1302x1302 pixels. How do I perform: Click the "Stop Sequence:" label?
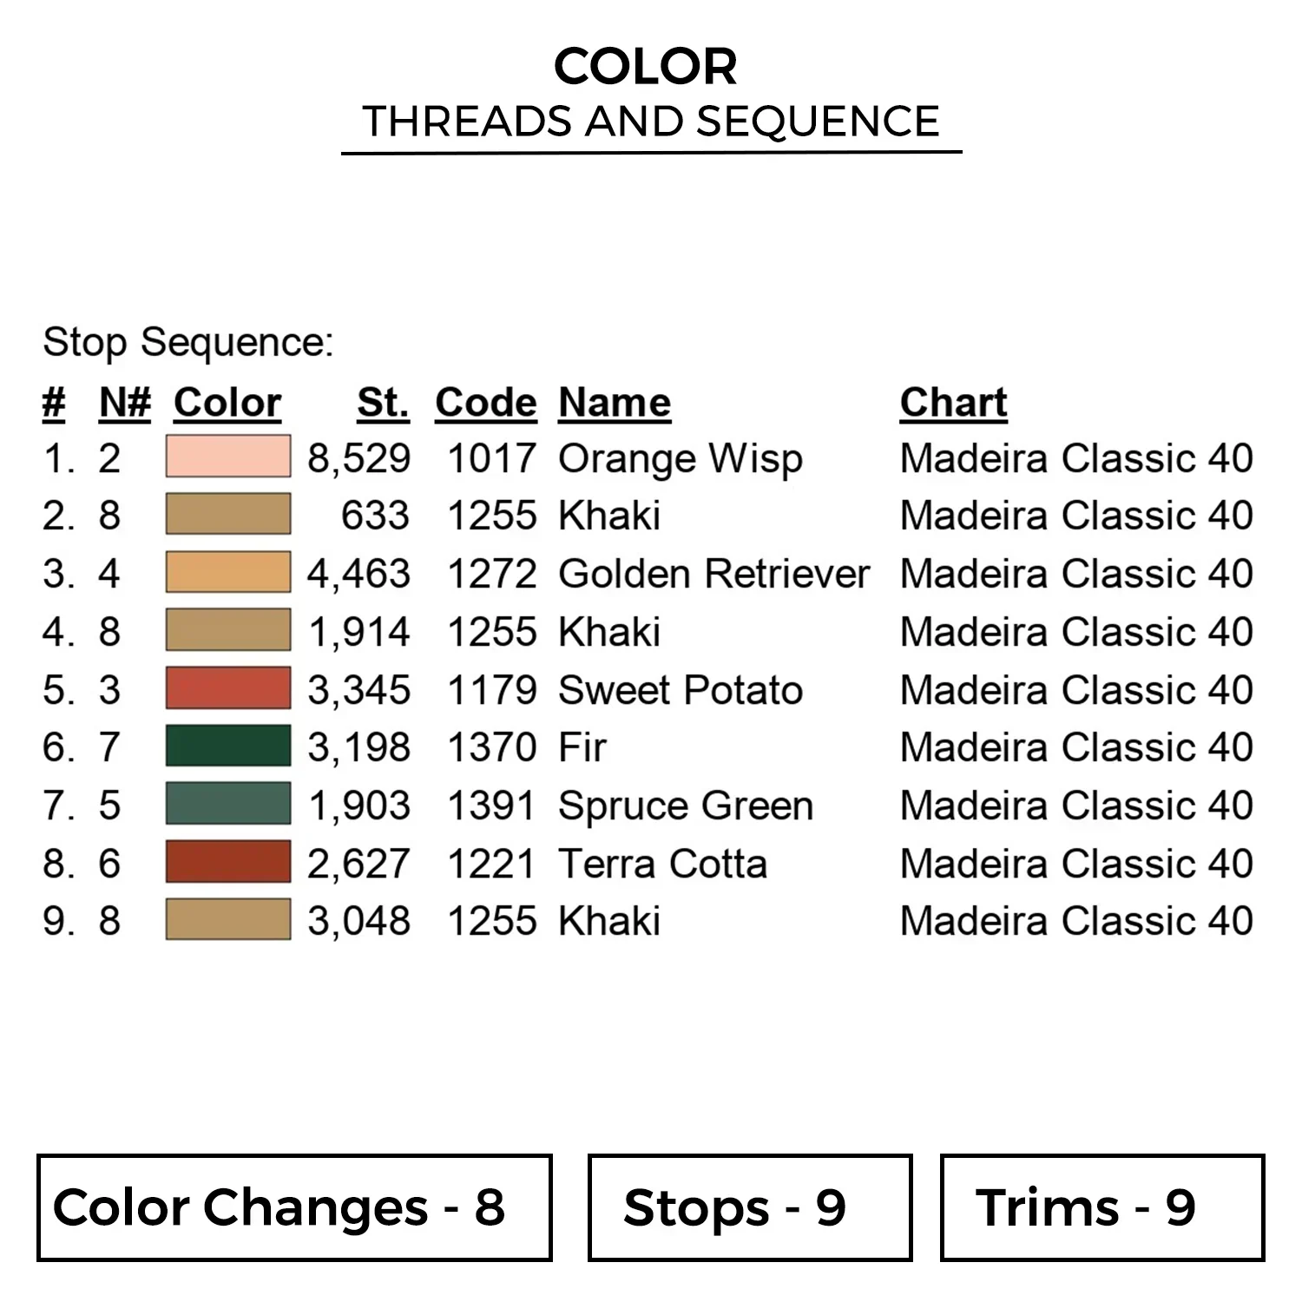point(188,342)
